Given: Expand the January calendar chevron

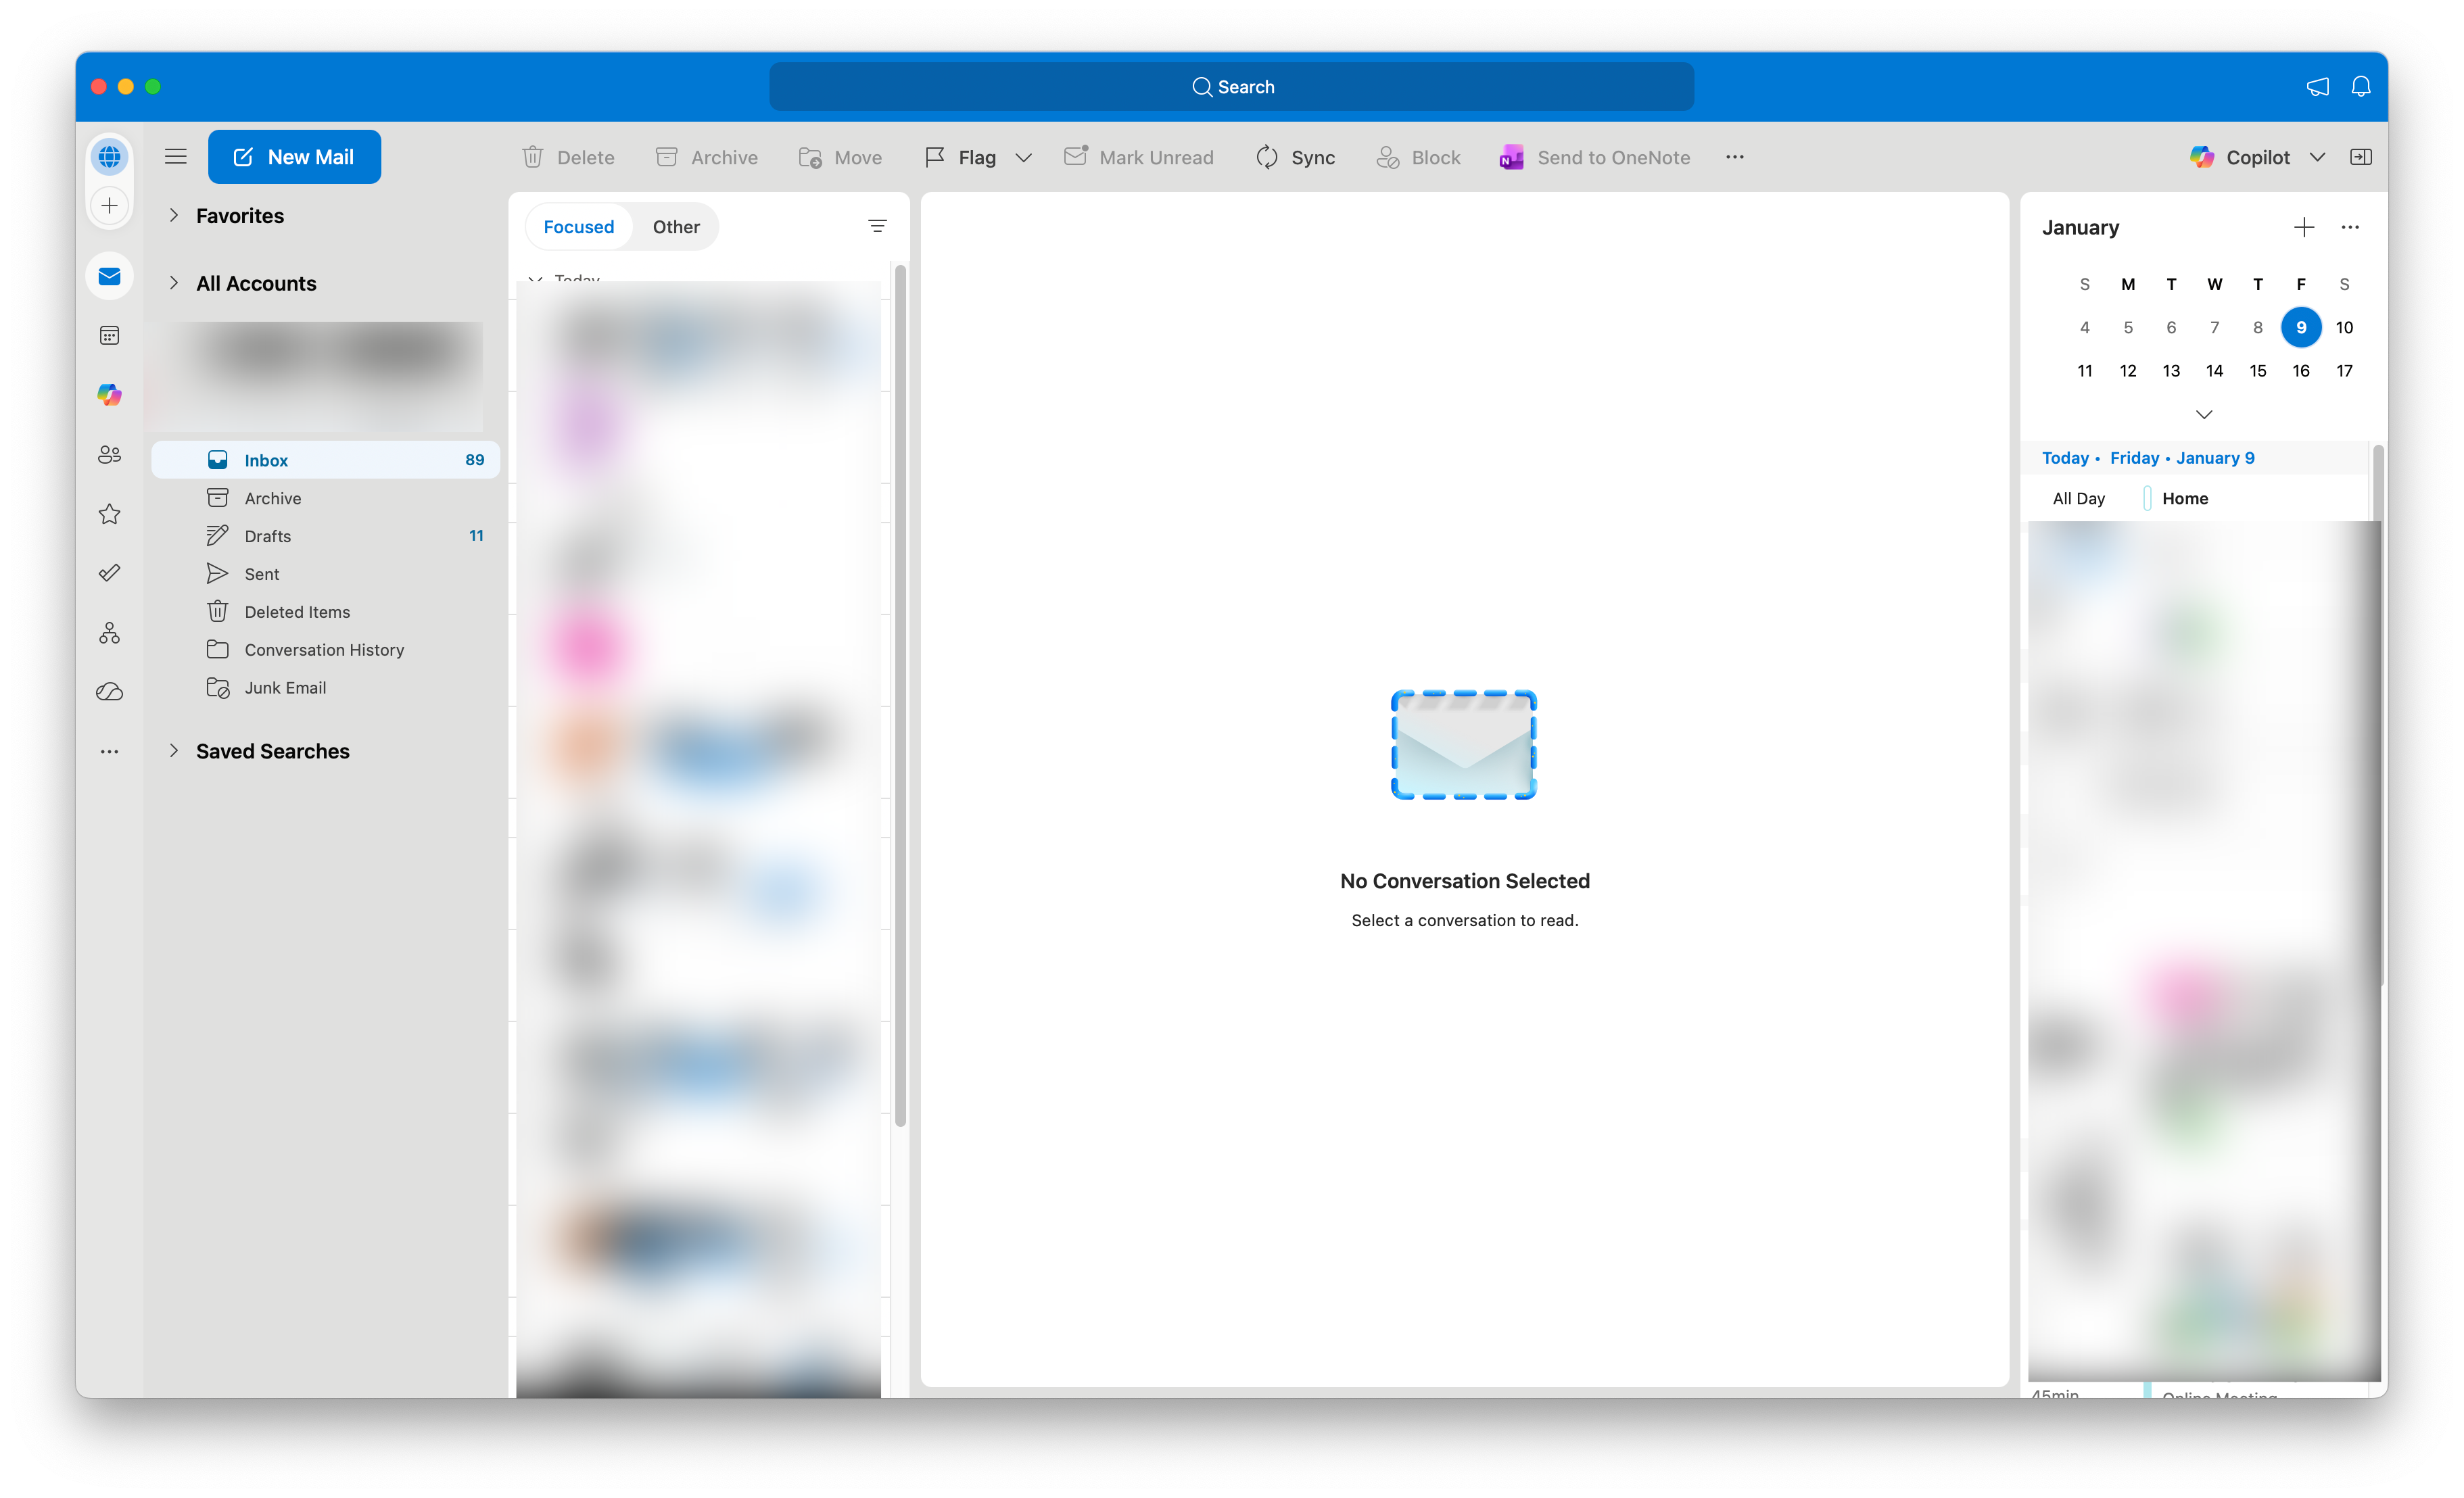Looking at the screenshot, I should 2203,414.
